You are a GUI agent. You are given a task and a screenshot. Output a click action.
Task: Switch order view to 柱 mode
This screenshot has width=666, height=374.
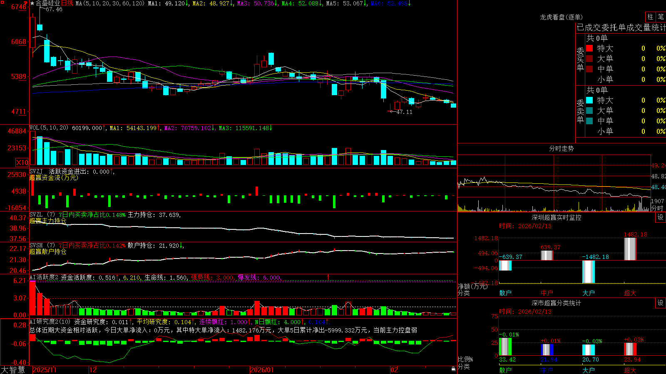point(650,17)
